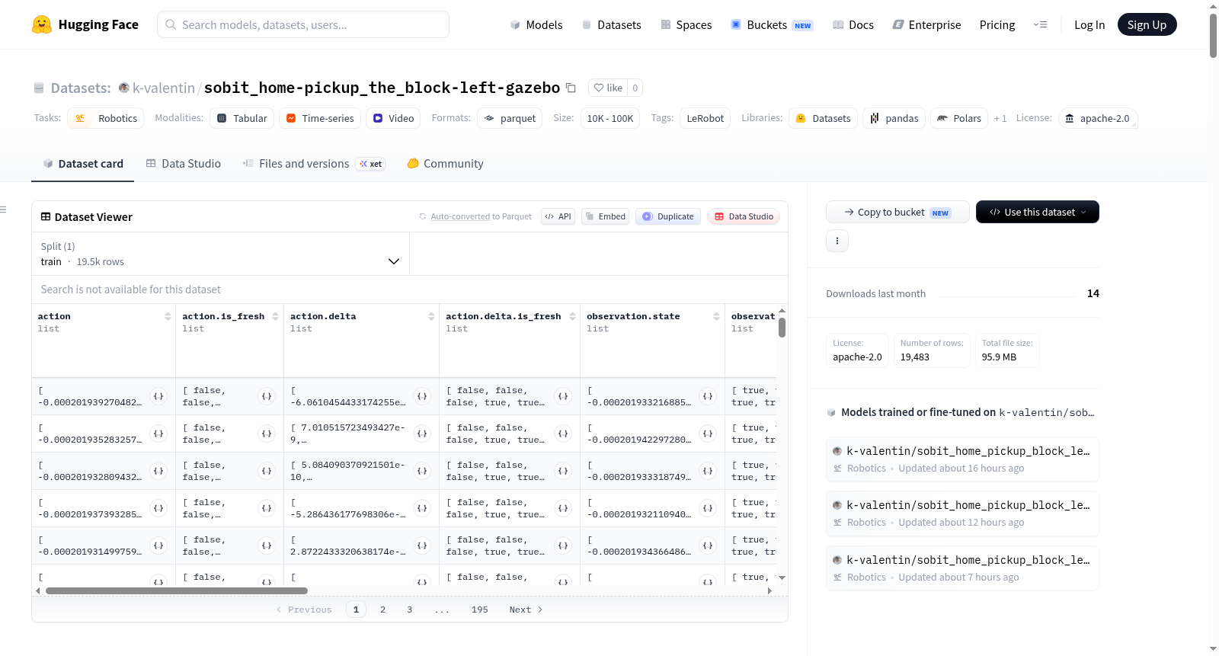Viewport: 1219px width, 656px height.
Task: Expand JSON icon in first observation.state cell
Action: tap(708, 396)
